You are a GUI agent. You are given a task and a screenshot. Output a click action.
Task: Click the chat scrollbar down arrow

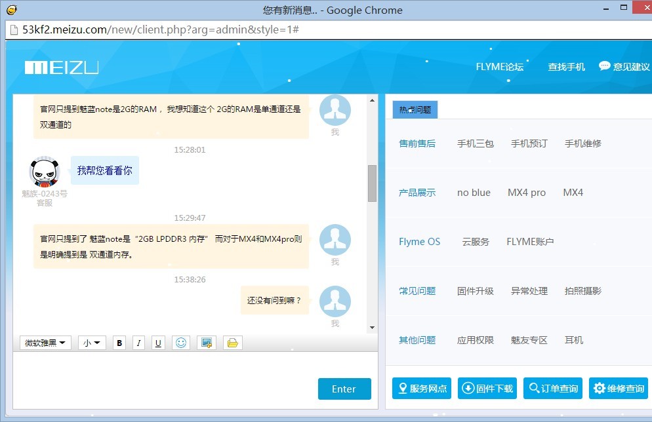click(x=372, y=328)
